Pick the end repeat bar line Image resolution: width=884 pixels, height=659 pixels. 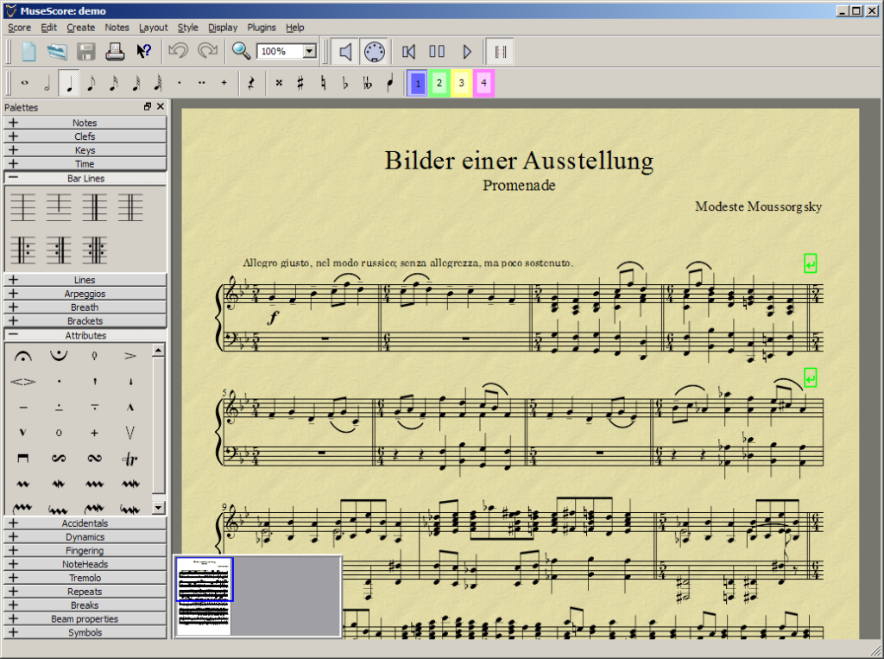click(x=59, y=250)
